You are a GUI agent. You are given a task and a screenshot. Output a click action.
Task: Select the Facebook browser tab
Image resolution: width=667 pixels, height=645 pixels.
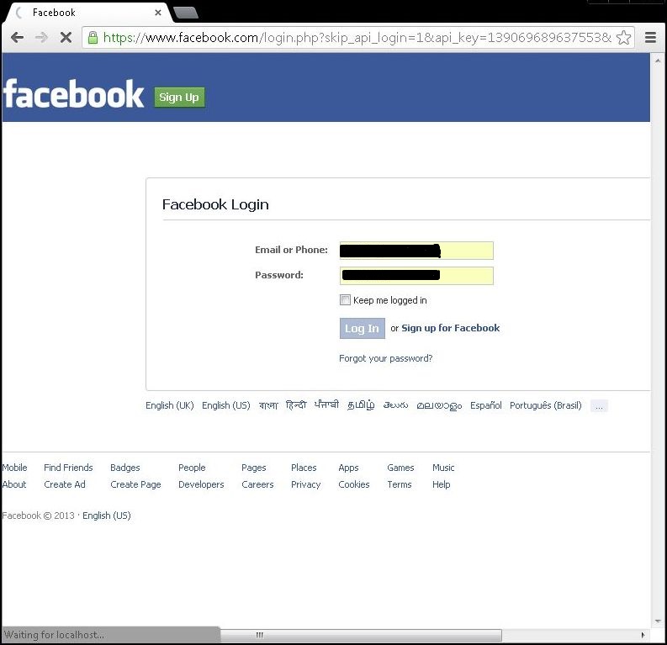coord(87,13)
